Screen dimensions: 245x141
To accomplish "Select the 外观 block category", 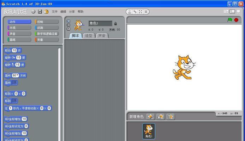I will [19, 28].
